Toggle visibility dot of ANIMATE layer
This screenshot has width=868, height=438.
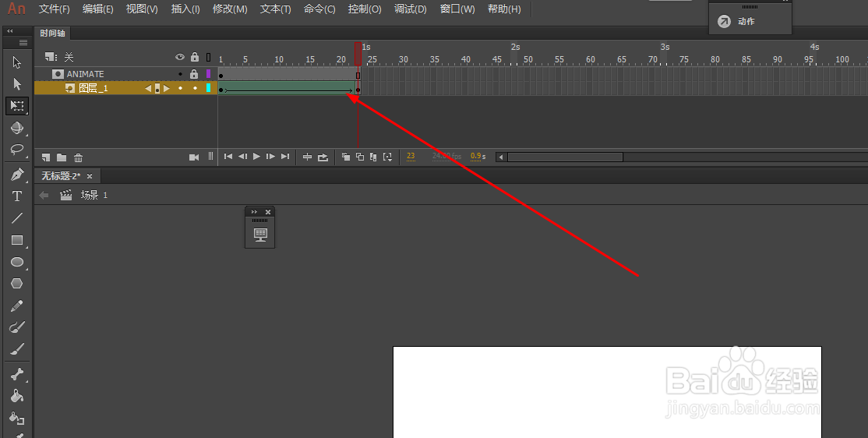180,73
